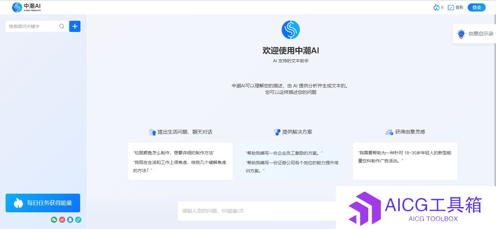Select the 新型能量饮料制作广告活动 example prompt
The height and width of the screenshot is (229, 496).
[405, 157]
